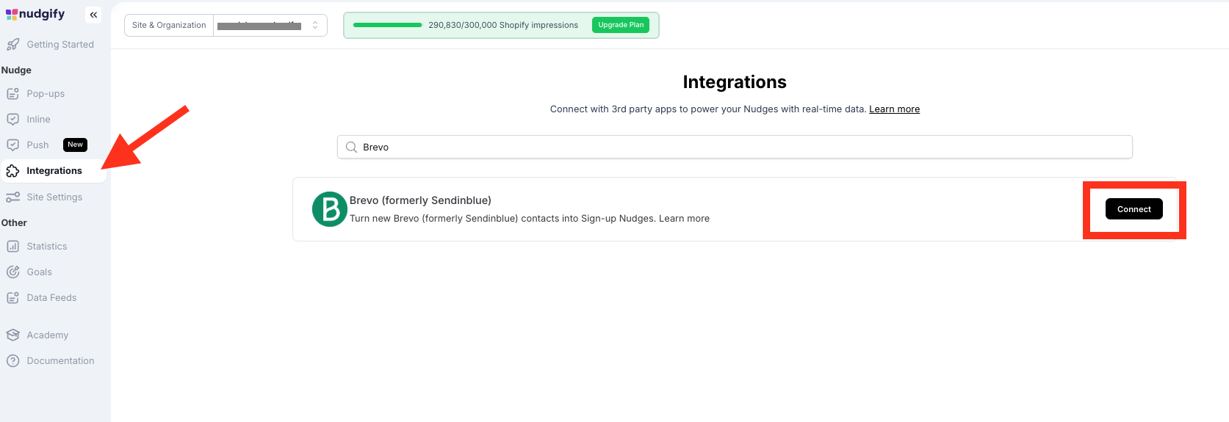The height and width of the screenshot is (422, 1229).
Task: Click the Academy graduation cap icon
Action: (12, 335)
